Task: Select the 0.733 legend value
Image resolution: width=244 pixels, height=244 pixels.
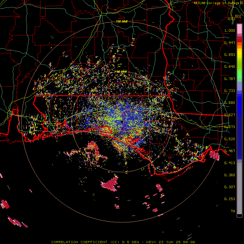Action: pos(230,91)
